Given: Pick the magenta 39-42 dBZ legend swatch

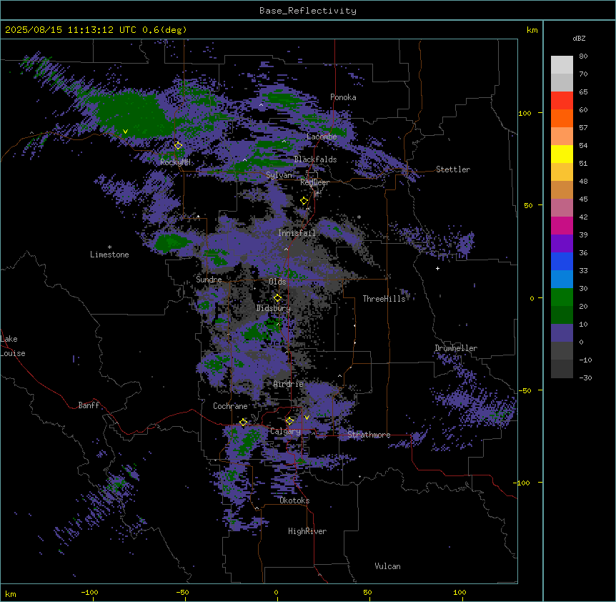Looking at the screenshot, I should (562, 225).
